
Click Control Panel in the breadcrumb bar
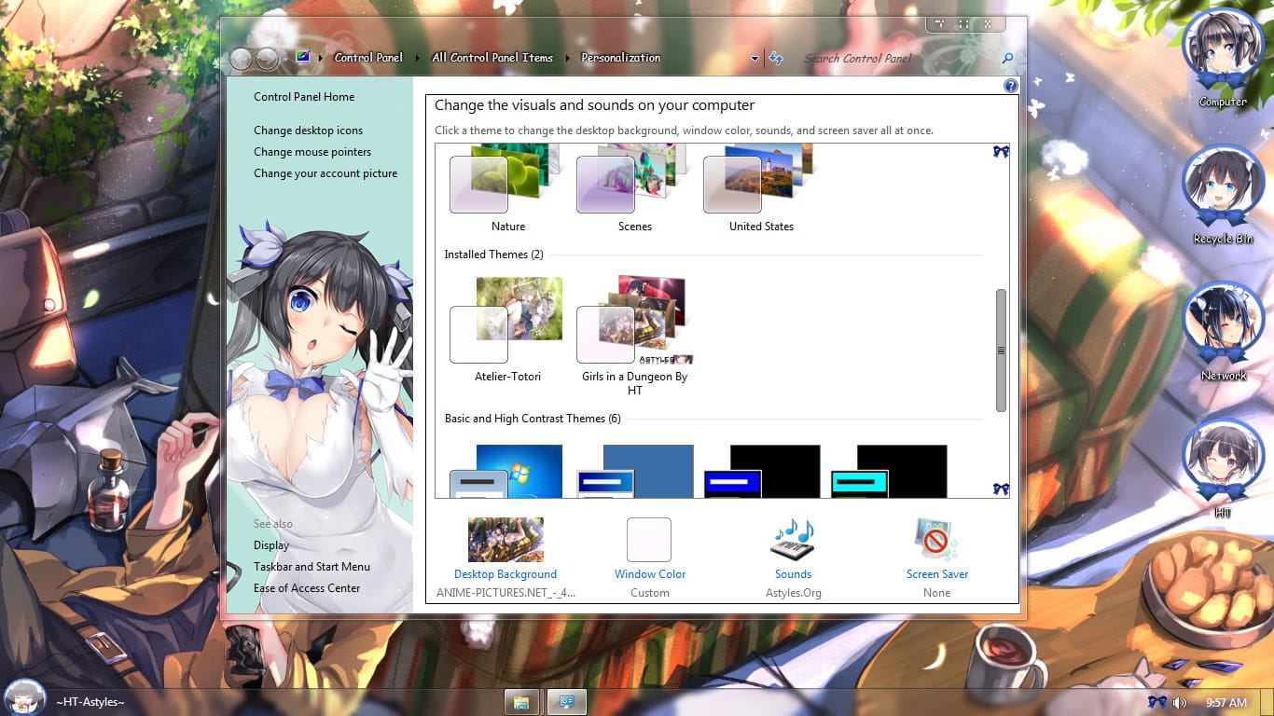[x=368, y=57]
